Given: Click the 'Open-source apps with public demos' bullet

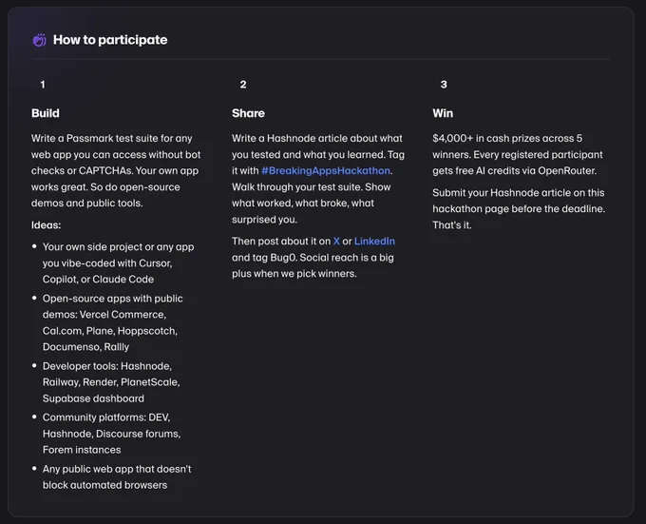Looking at the screenshot, I should pyautogui.click(x=112, y=322).
